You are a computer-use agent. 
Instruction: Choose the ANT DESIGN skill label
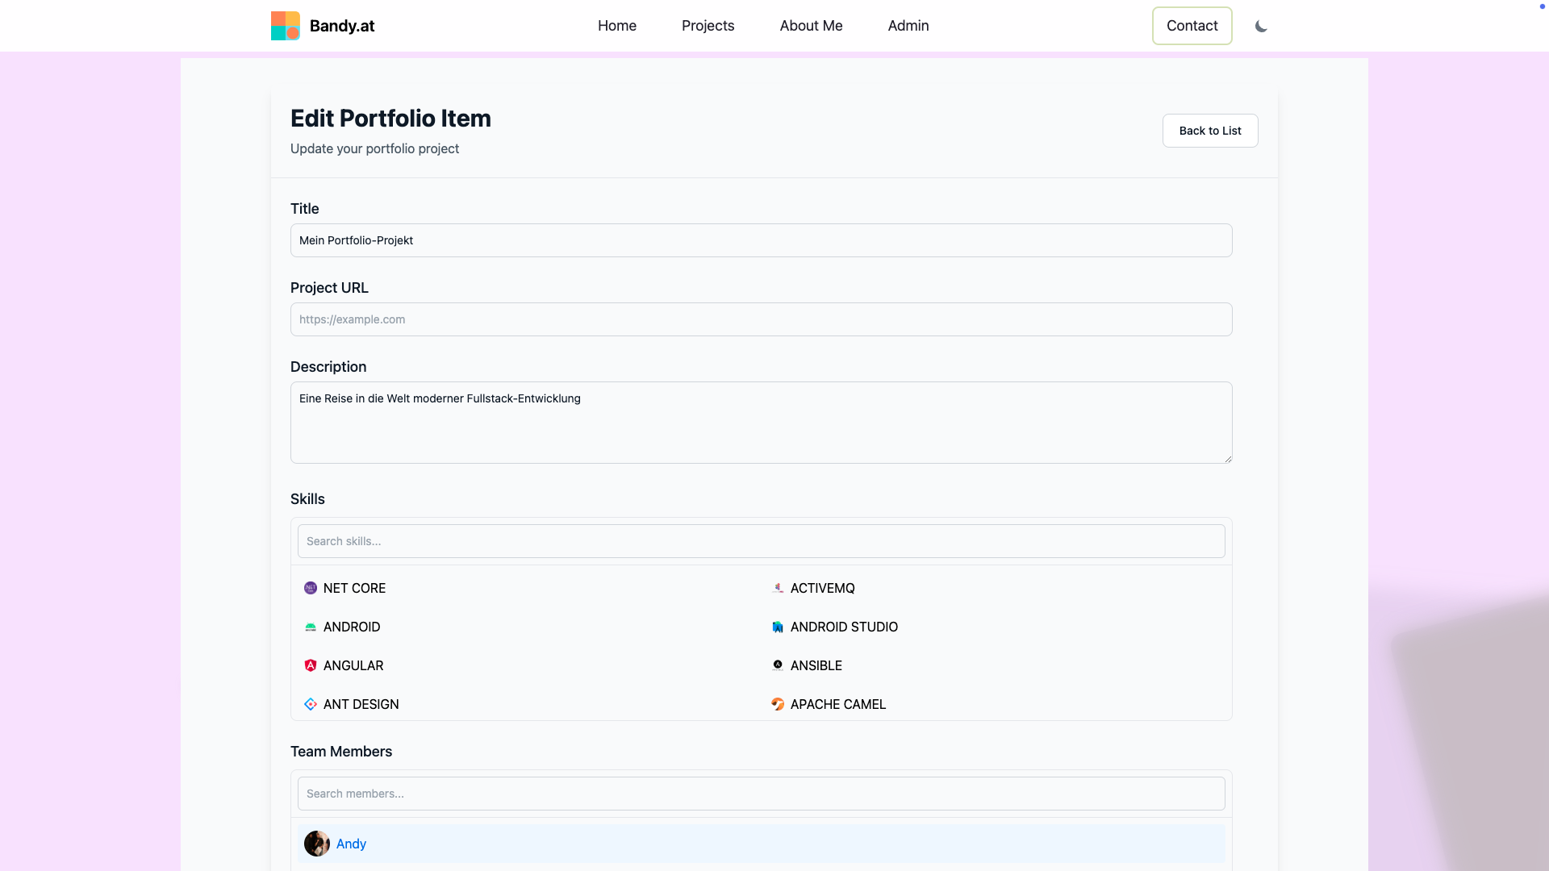click(361, 704)
